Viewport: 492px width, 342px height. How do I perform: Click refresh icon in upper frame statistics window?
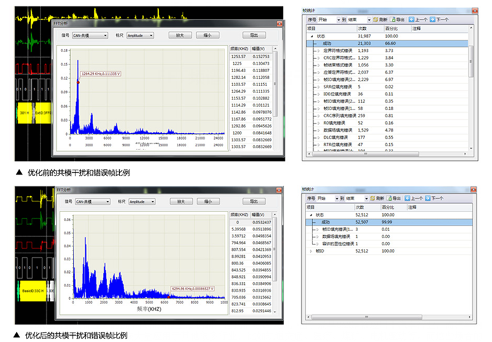tap(375, 20)
